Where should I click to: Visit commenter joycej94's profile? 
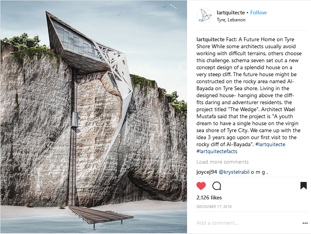pyautogui.click(x=207, y=172)
